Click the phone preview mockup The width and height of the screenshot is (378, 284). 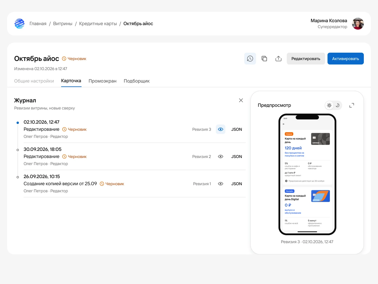(x=307, y=175)
